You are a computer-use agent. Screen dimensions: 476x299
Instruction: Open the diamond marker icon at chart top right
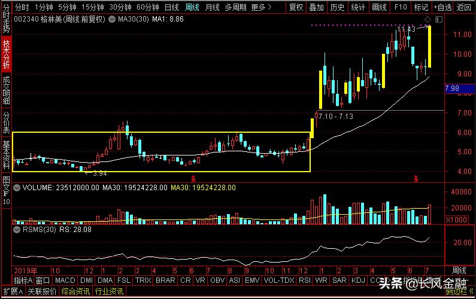(428, 19)
